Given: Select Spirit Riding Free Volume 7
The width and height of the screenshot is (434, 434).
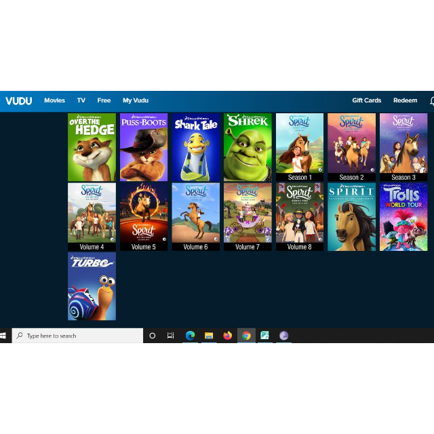Looking at the screenshot, I should pyautogui.click(x=248, y=217).
